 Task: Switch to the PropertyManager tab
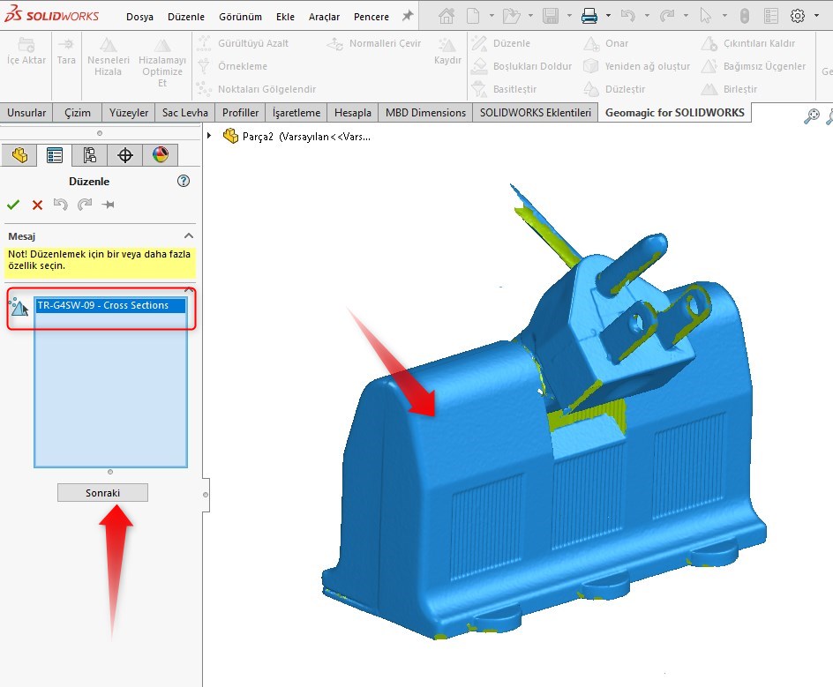(54, 155)
